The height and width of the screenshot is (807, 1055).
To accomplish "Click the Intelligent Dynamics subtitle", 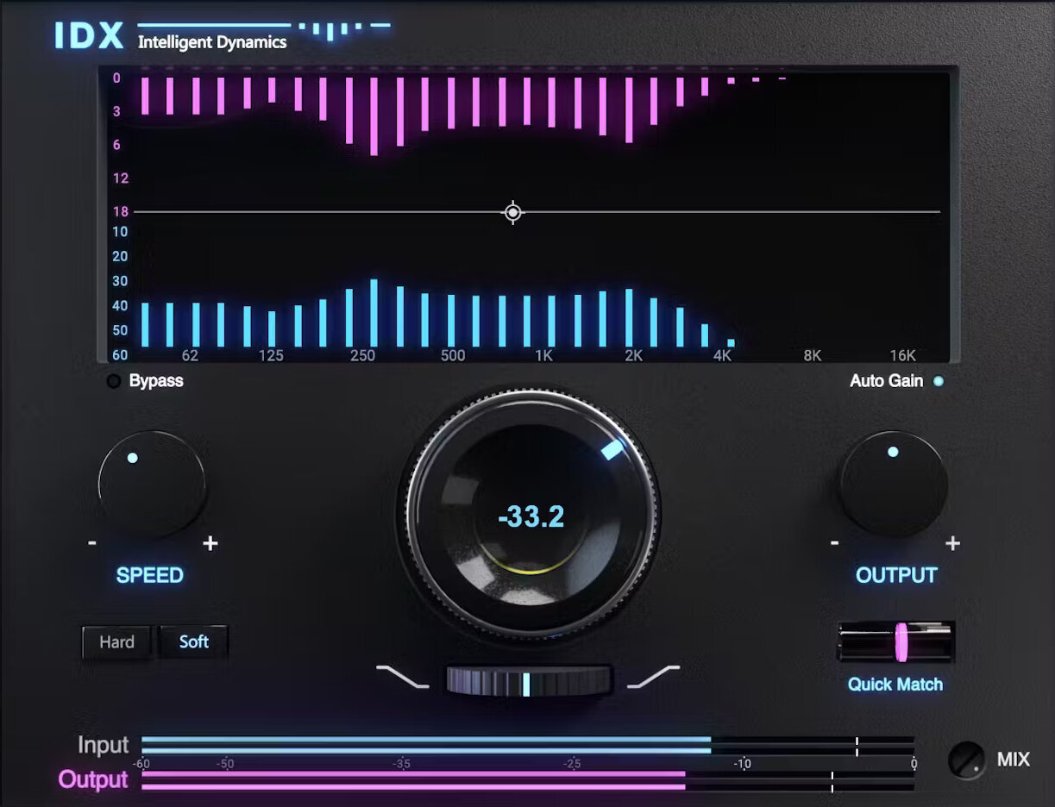I will 212,41.
